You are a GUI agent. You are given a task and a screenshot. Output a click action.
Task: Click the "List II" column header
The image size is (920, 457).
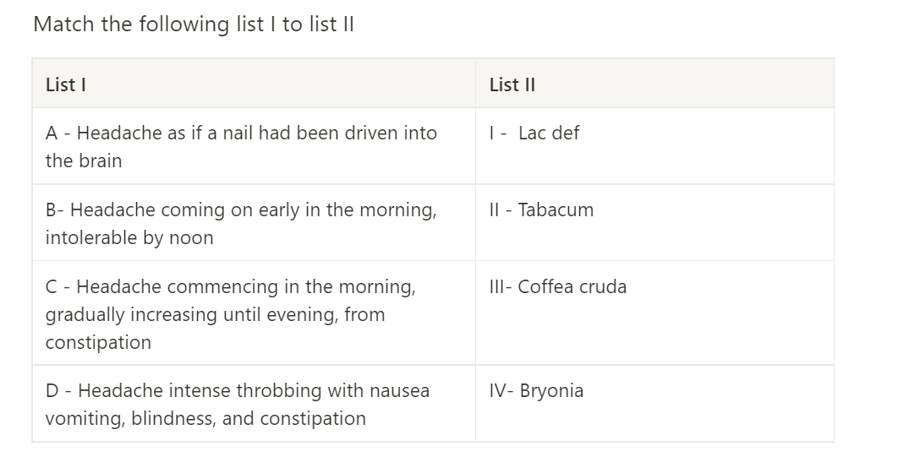point(512,84)
